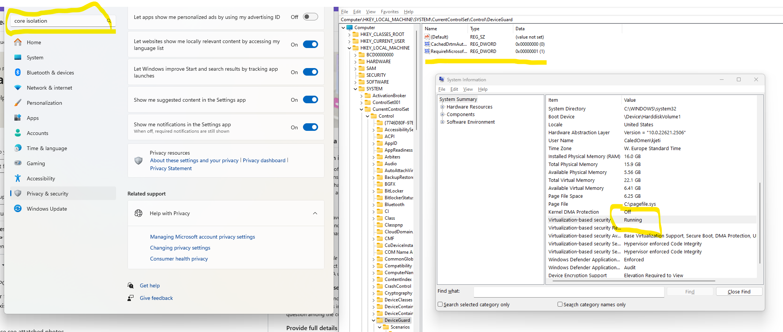Click the Give feedback icon
The width and height of the screenshot is (783, 332).
130,298
